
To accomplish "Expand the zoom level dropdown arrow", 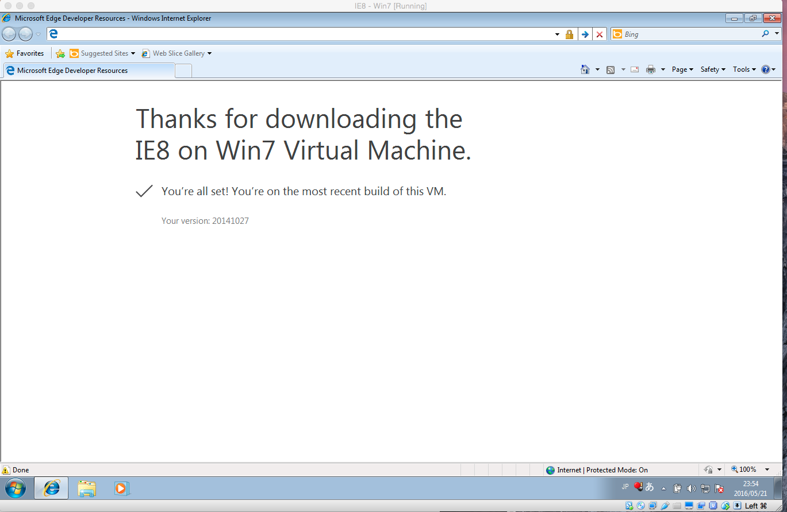I will pos(767,470).
